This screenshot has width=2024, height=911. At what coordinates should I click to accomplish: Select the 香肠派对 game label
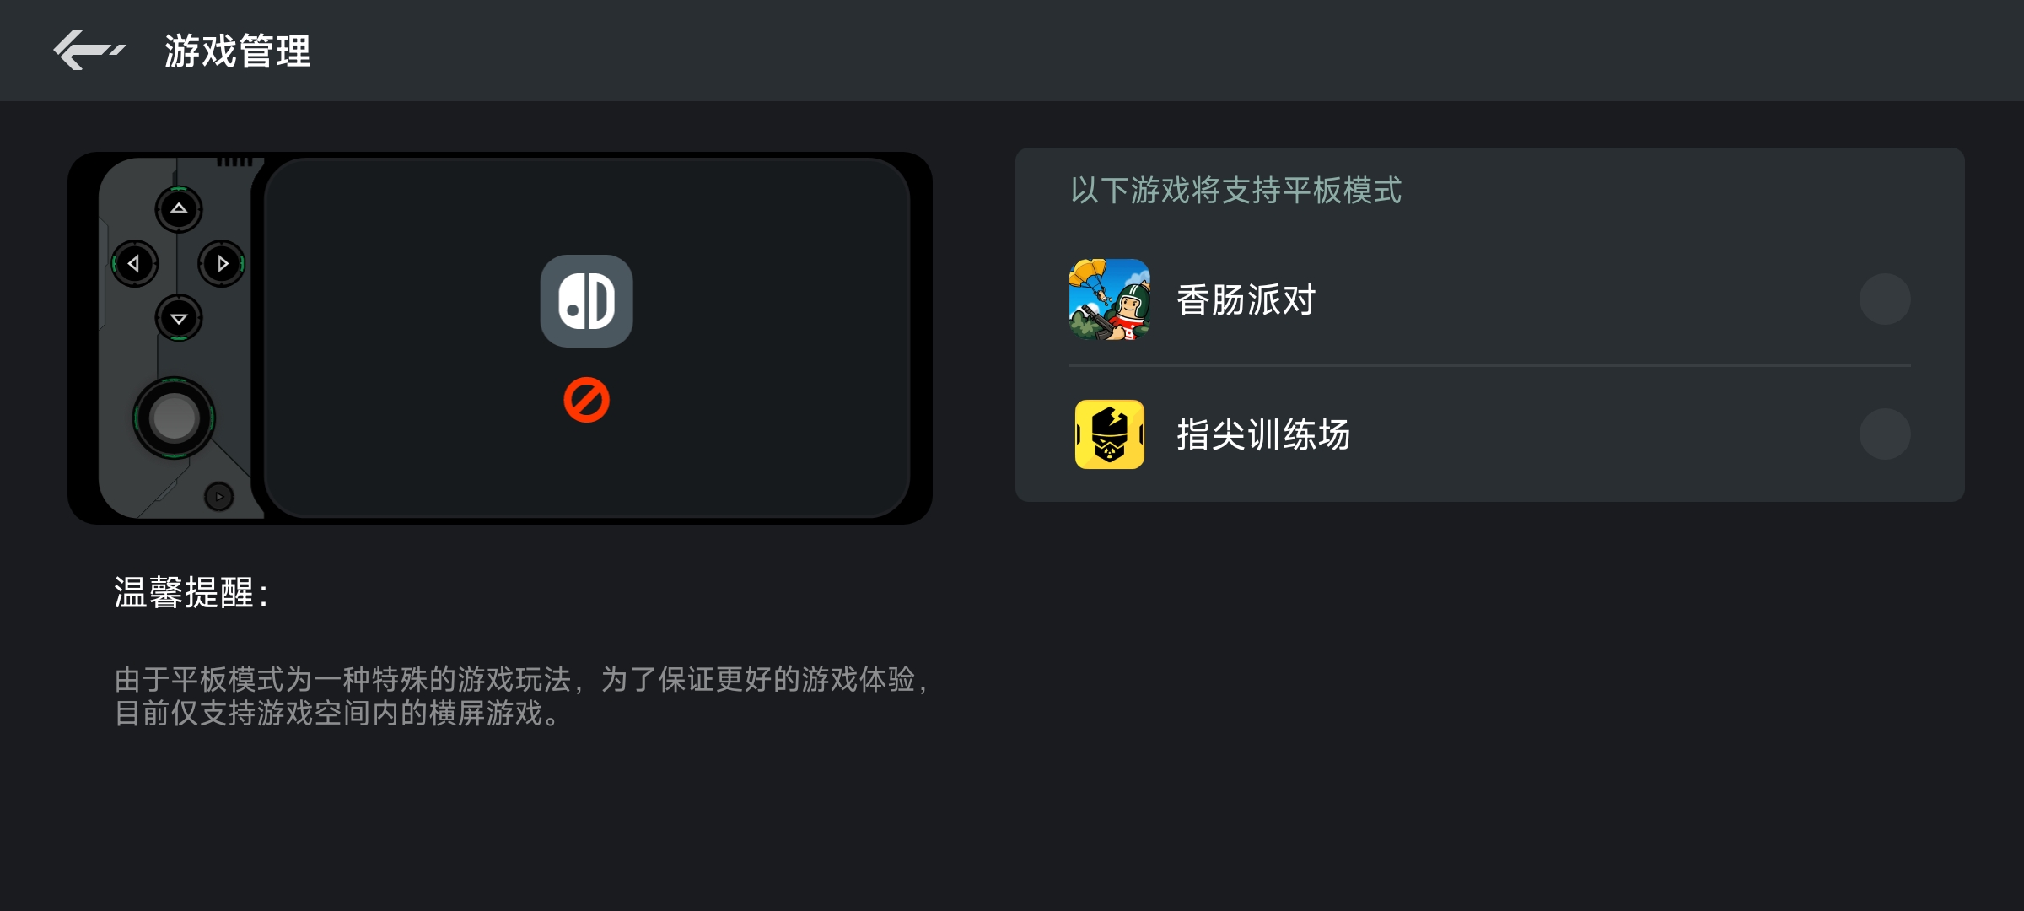(x=1246, y=299)
